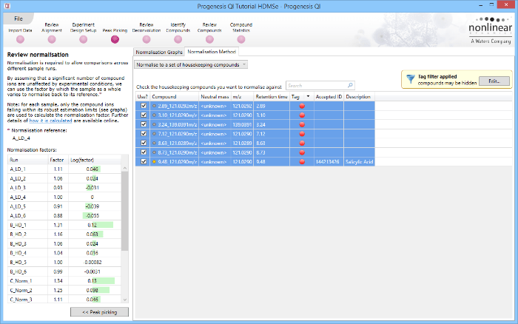Switch to the Normalisation Graphs tab
Screen dimensions: 518x324
point(159,53)
